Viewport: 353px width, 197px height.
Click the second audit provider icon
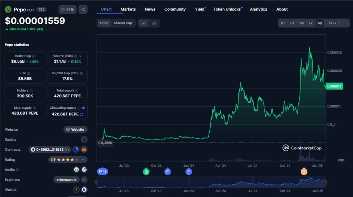(x=84, y=169)
